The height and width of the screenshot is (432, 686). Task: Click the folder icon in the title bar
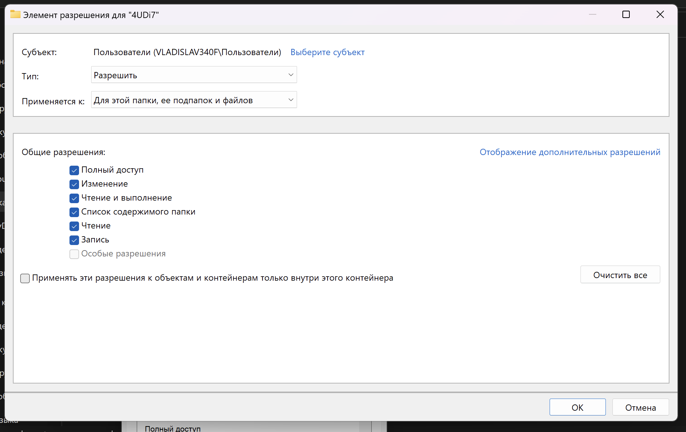pos(15,15)
